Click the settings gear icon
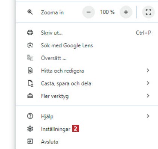158x149 pixels. 30,129
